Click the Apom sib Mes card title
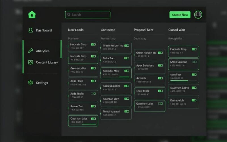 111,71
